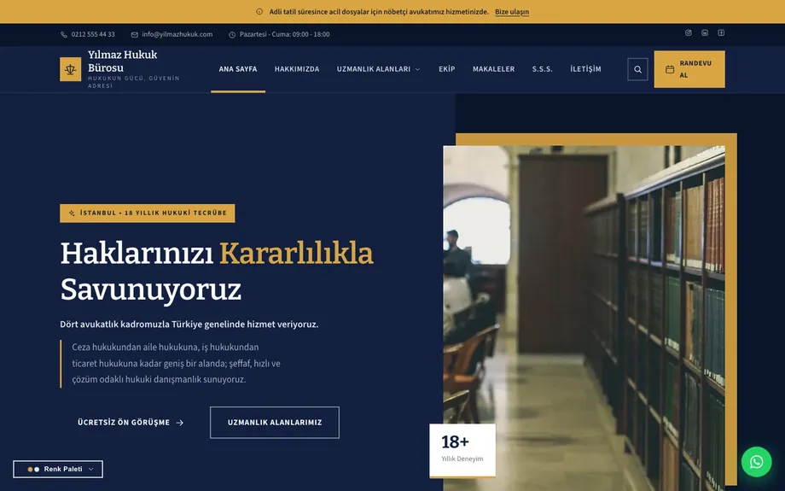Click the Yılmaz Hukuk Bürosu title

[x=123, y=61]
